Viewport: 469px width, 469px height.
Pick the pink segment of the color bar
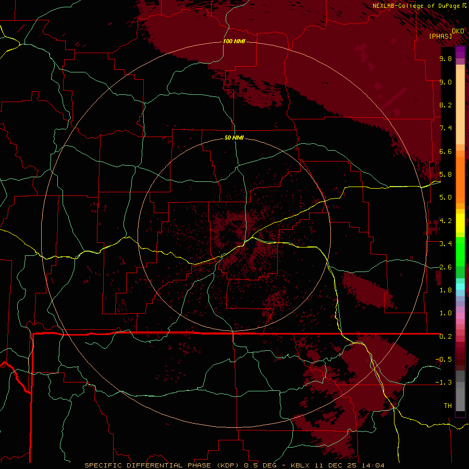point(460,316)
